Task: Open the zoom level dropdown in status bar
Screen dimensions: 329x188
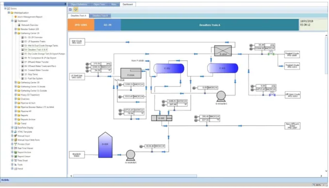Action: pos(324,185)
